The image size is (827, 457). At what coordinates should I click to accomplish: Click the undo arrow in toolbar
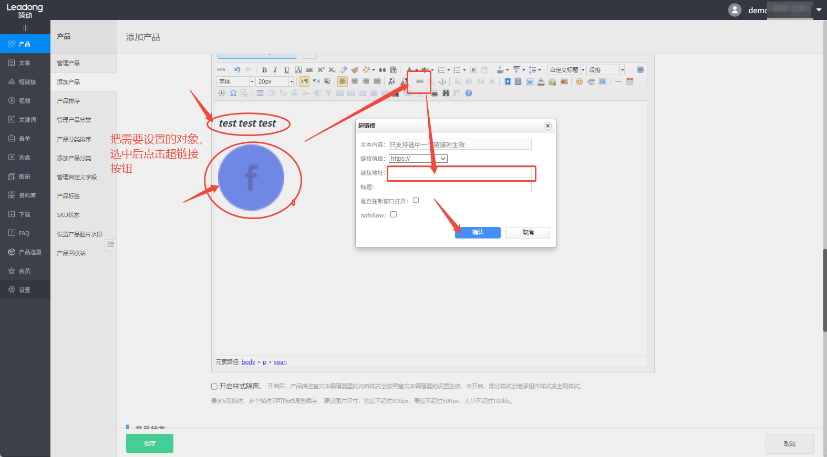pyautogui.click(x=237, y=70)
